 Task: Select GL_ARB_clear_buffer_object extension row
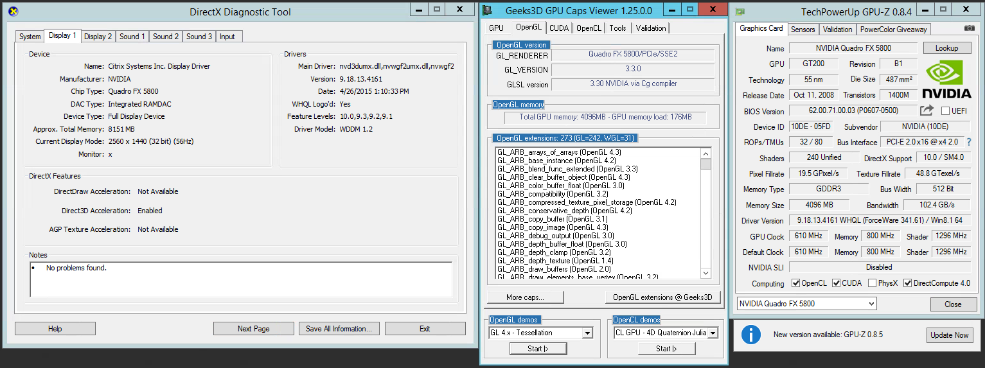(x=563, y=177)
